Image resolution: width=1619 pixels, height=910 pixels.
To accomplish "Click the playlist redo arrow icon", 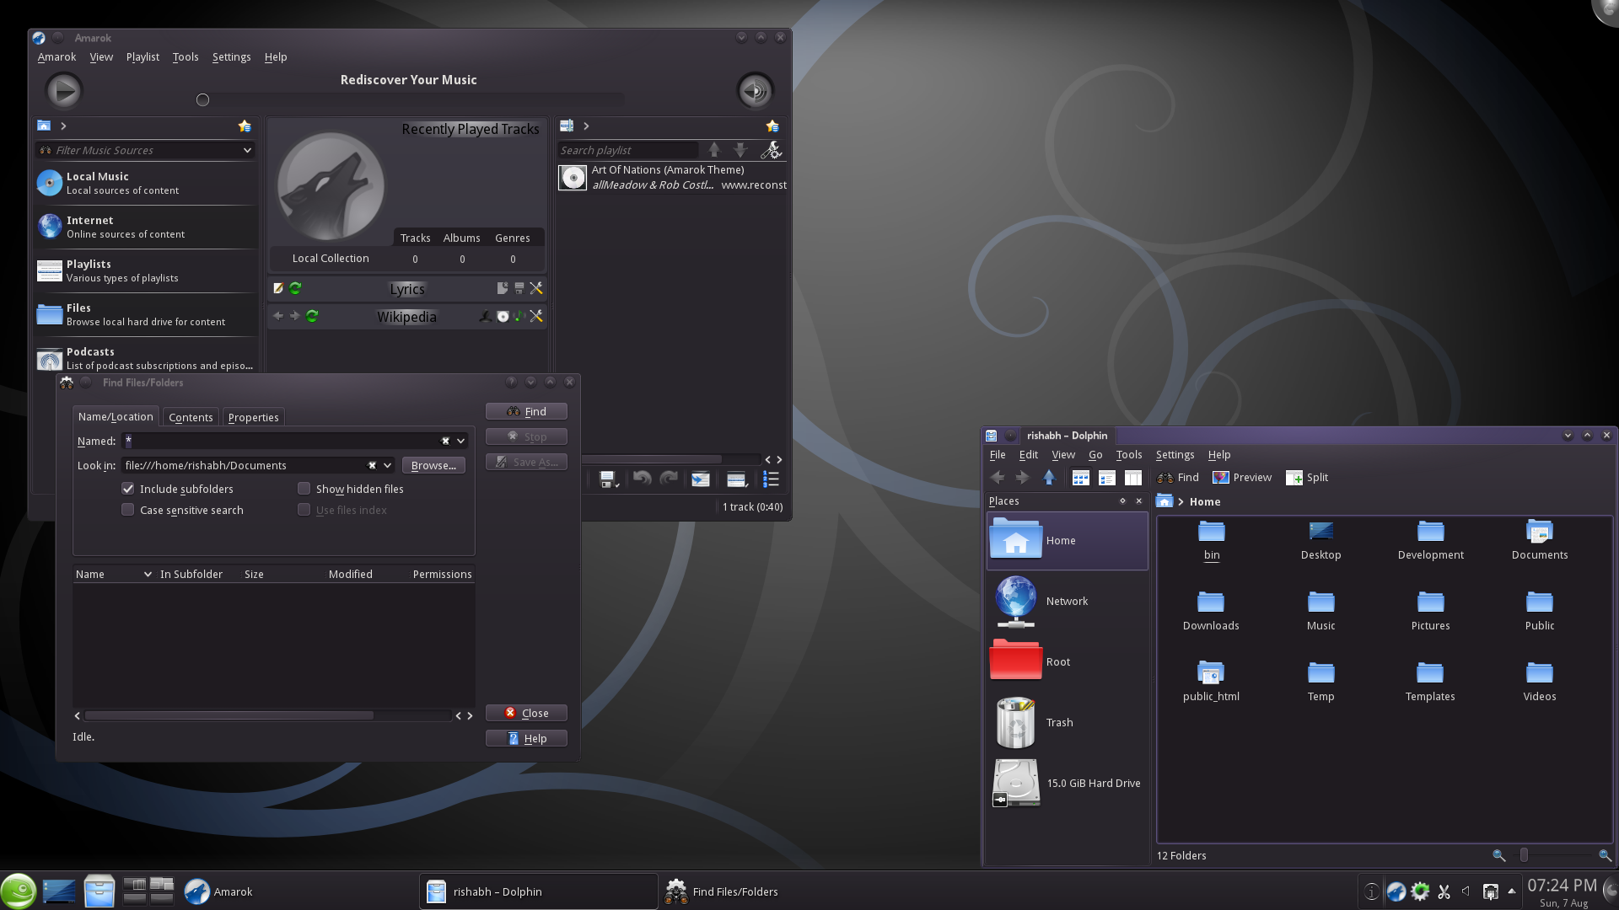I will point(669,479).
